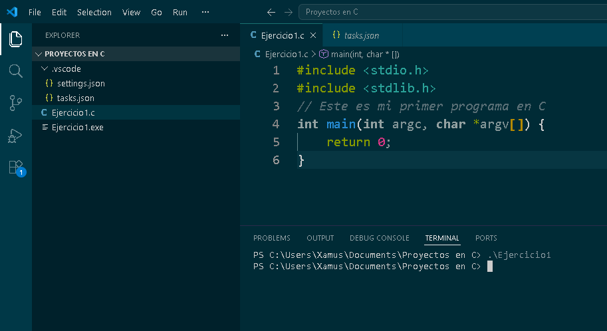Open the Source Control view
Viewport: 607px width, 331px height.
(15, 103)
